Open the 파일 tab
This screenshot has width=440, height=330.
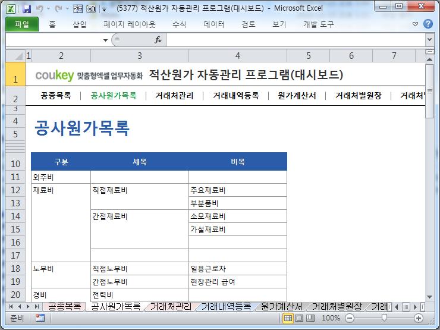click(22, 24)
